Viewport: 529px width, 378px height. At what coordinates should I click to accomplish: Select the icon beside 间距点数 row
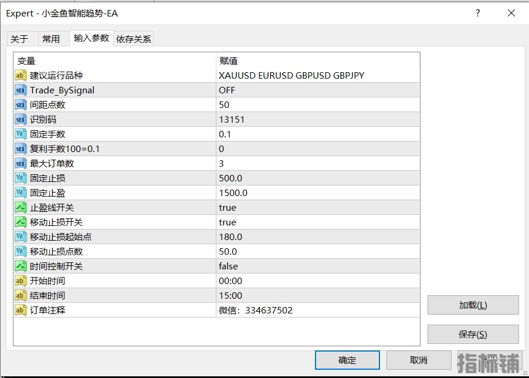point(21,104)
